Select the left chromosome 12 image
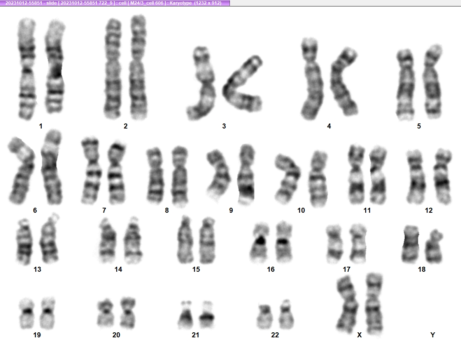461x349 pixels. [x=416, y=177]
